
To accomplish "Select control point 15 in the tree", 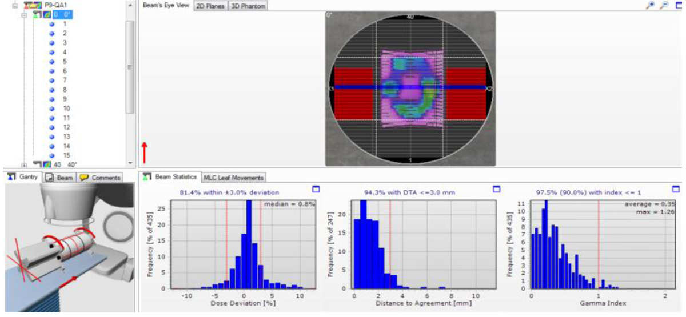I will coord(67,155).
